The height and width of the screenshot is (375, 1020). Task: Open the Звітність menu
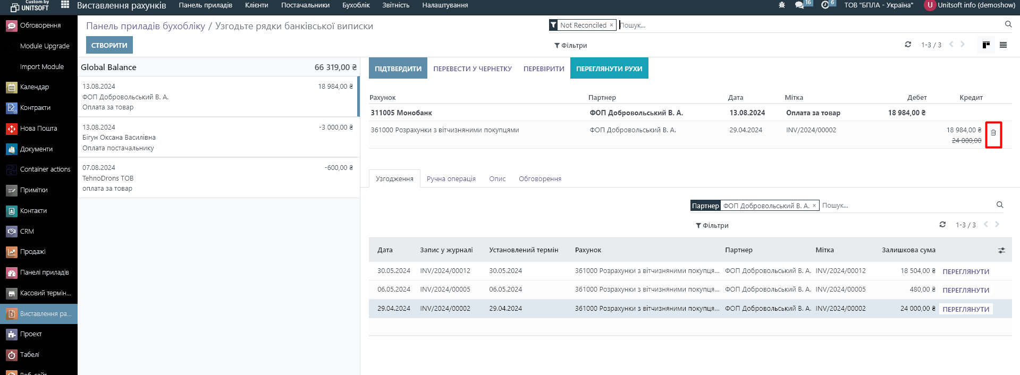point(395,5)
